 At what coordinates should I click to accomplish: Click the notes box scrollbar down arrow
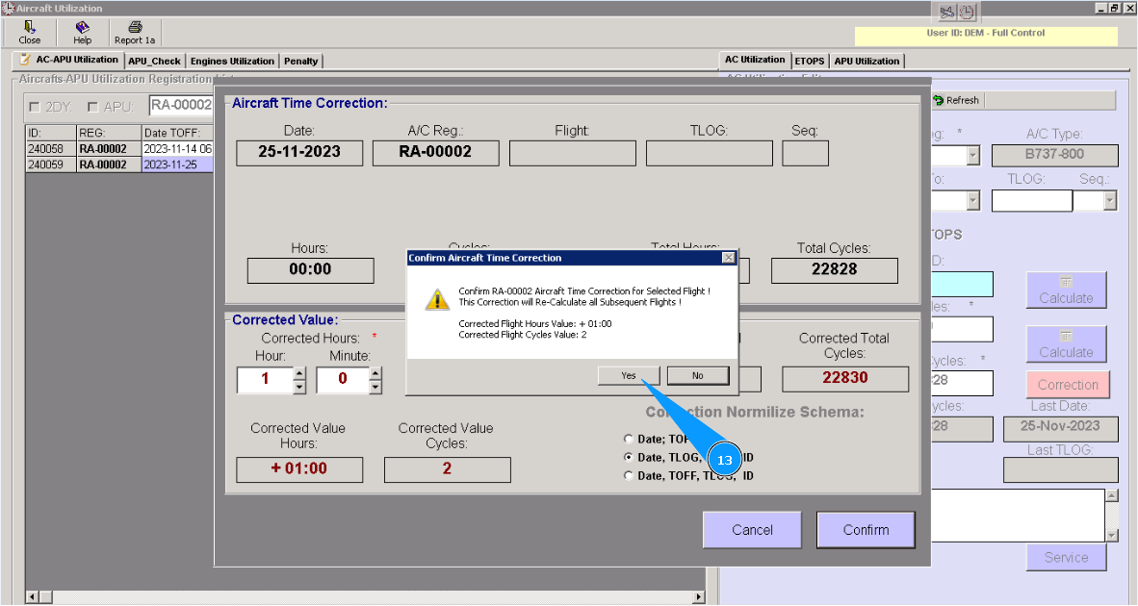click(x=1111, y=535)
